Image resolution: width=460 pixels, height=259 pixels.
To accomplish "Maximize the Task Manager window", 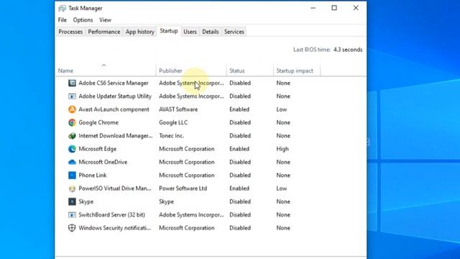I will [x=334, y=8].
